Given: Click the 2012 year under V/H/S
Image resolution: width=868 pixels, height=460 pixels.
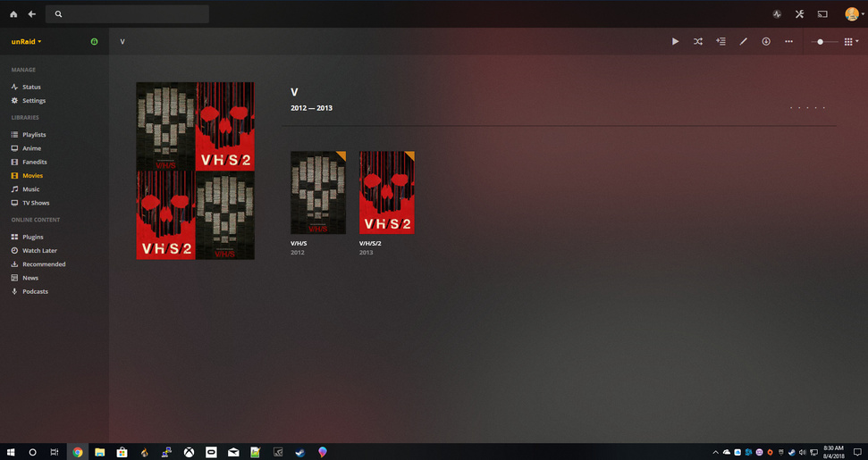Looking at the screenshot, I should [x=298, y=253].
